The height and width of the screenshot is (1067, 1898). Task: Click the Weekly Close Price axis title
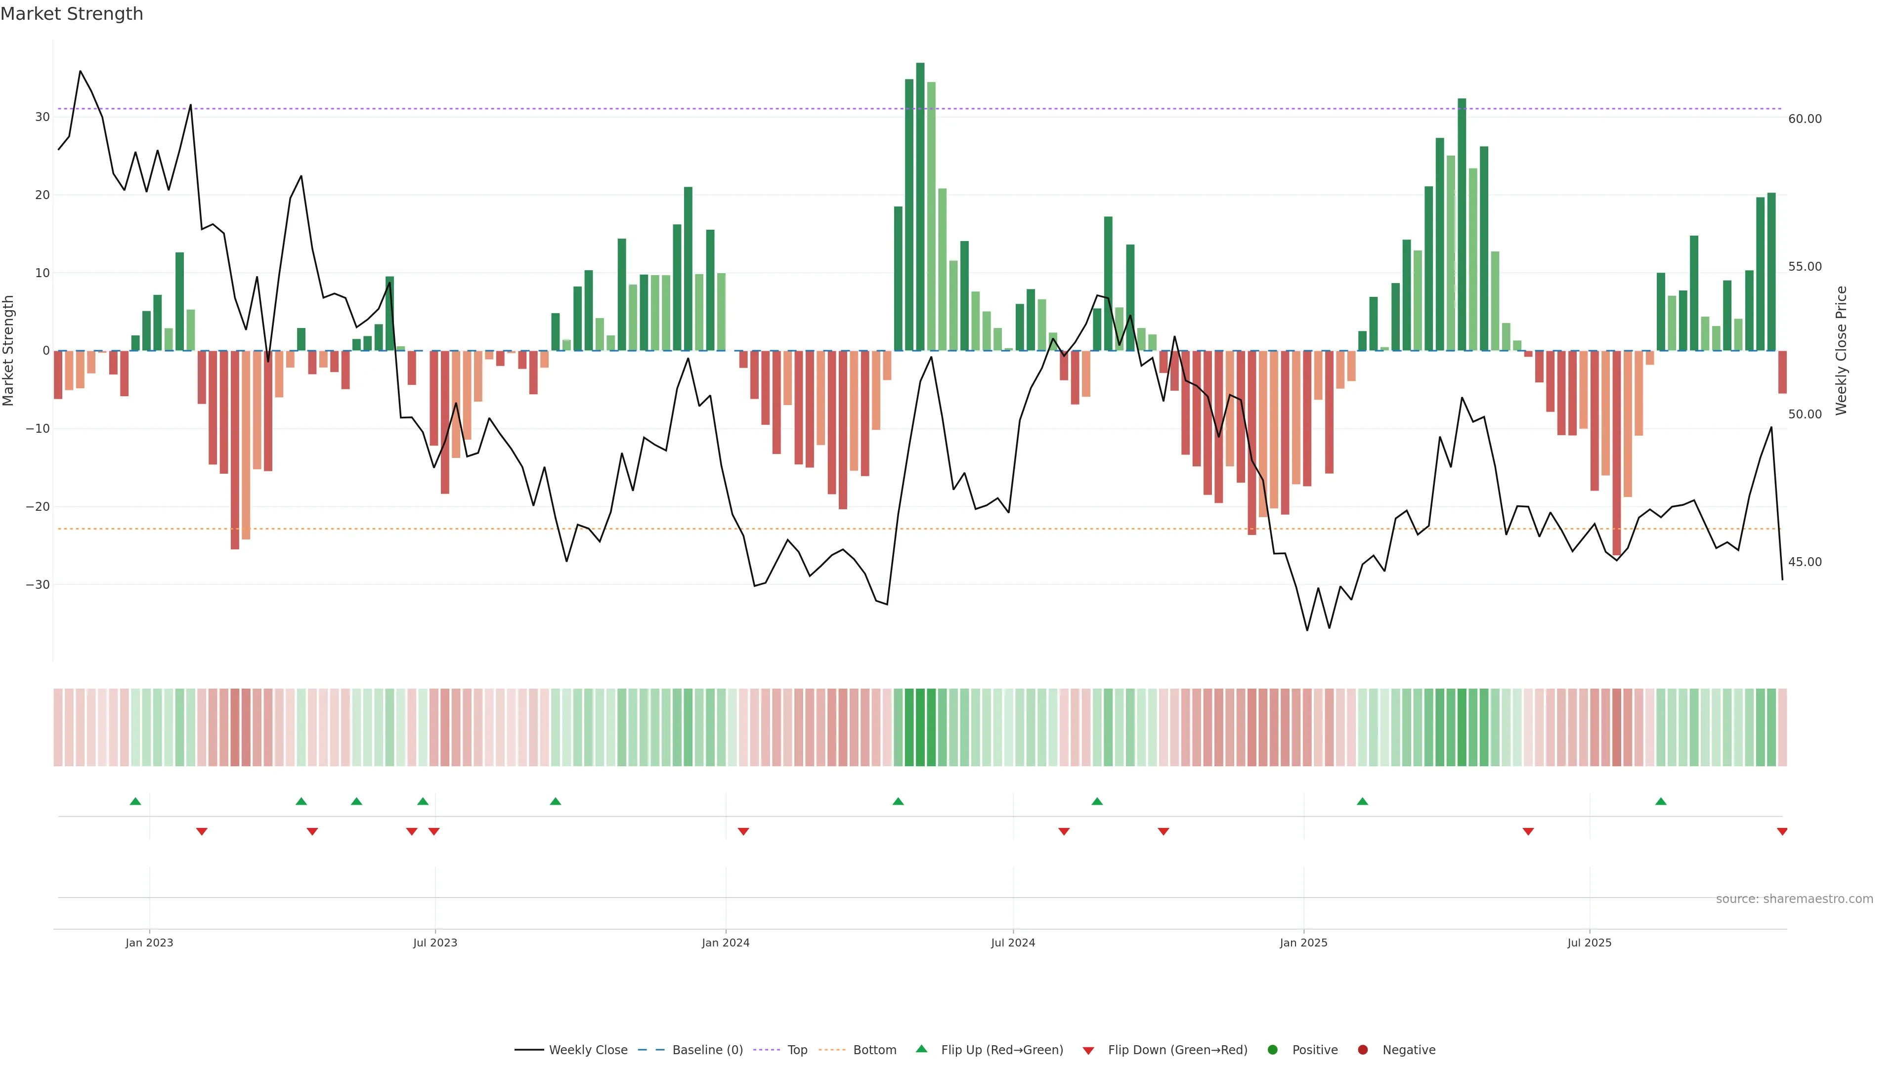1841,351
